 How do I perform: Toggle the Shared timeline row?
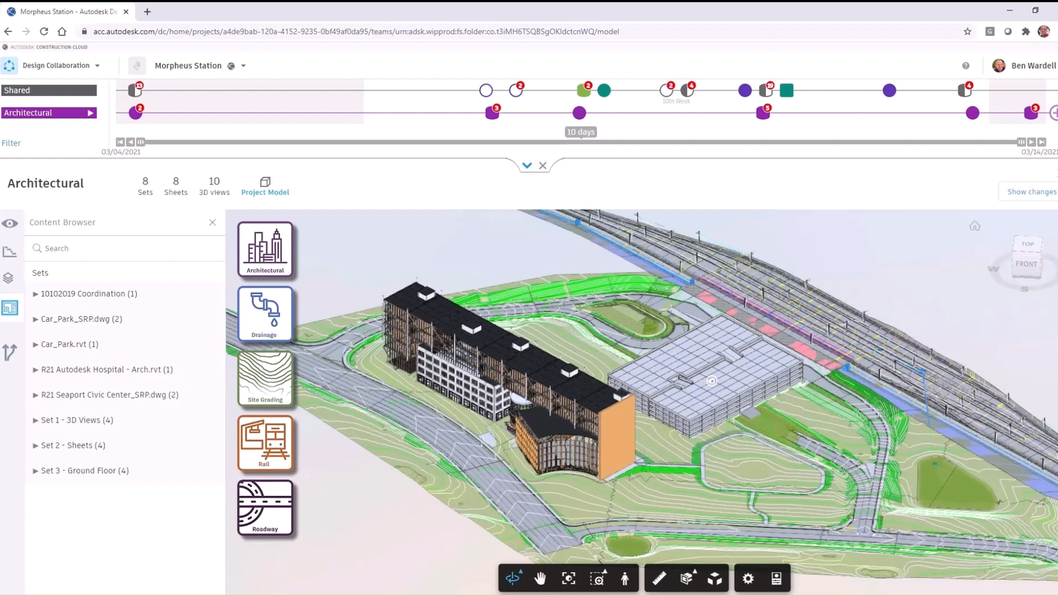[49, 90]
